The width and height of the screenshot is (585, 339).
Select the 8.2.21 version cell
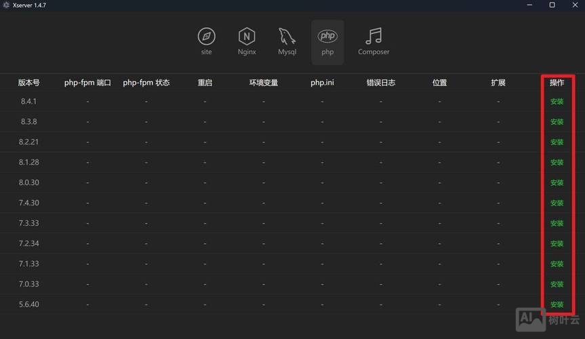[28, 142]
